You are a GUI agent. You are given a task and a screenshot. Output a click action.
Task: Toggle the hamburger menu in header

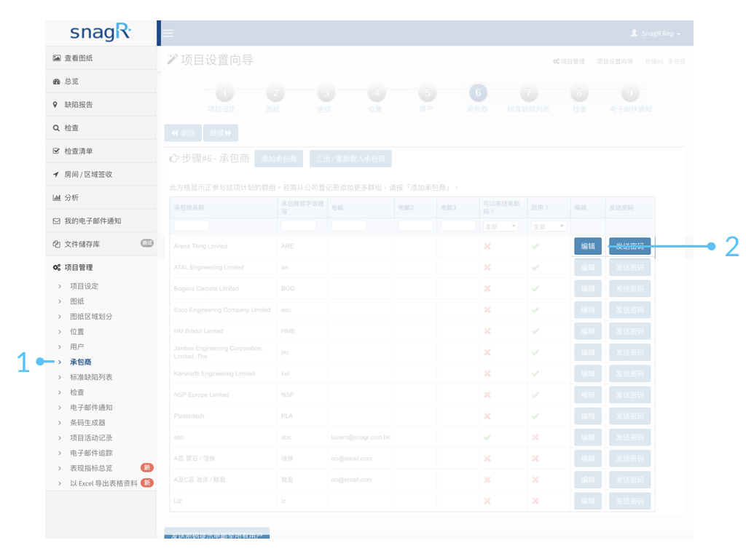(168, 33)
